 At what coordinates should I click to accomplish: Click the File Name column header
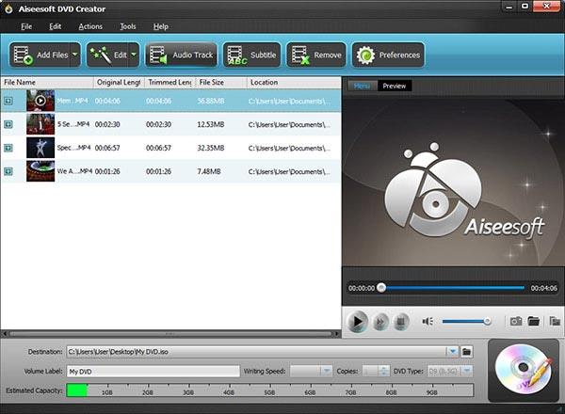coord(47,83)
